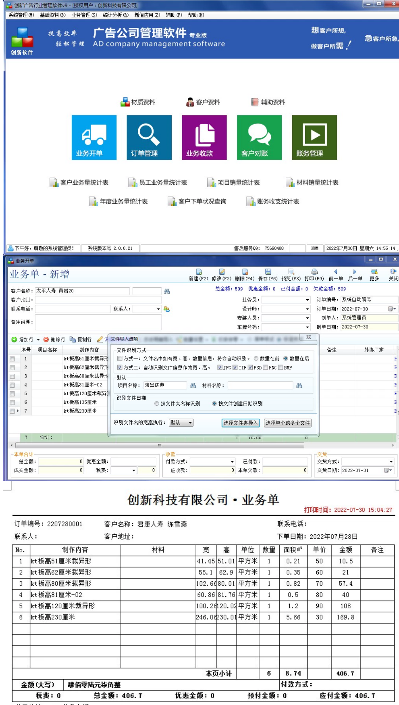Open the 车牌号码 dropdown

coord(308,327)
